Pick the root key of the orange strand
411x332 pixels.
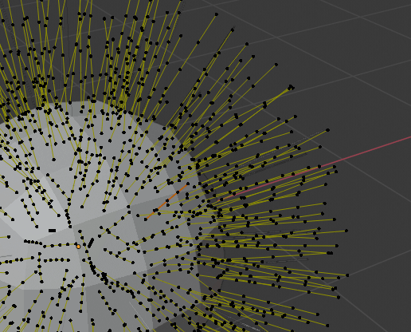(x=146, y=219)
